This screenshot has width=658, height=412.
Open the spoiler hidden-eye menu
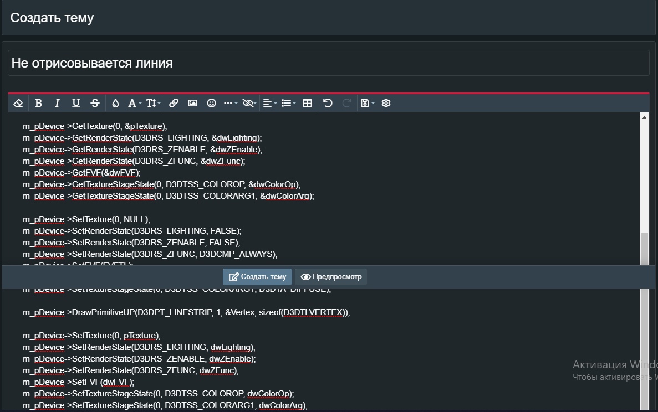pos(250,103)
